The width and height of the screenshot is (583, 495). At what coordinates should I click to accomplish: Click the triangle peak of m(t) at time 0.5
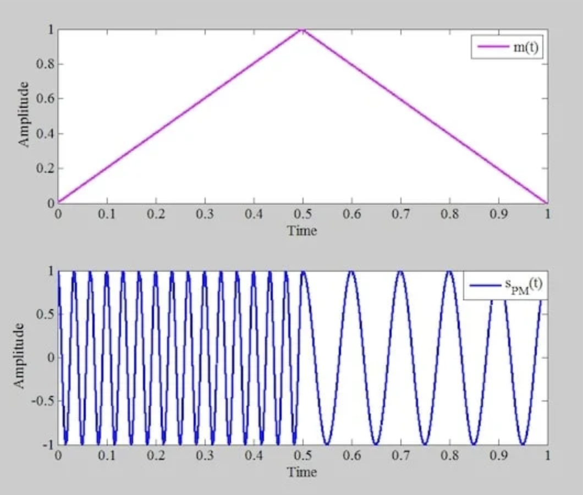tap(302, 30)
